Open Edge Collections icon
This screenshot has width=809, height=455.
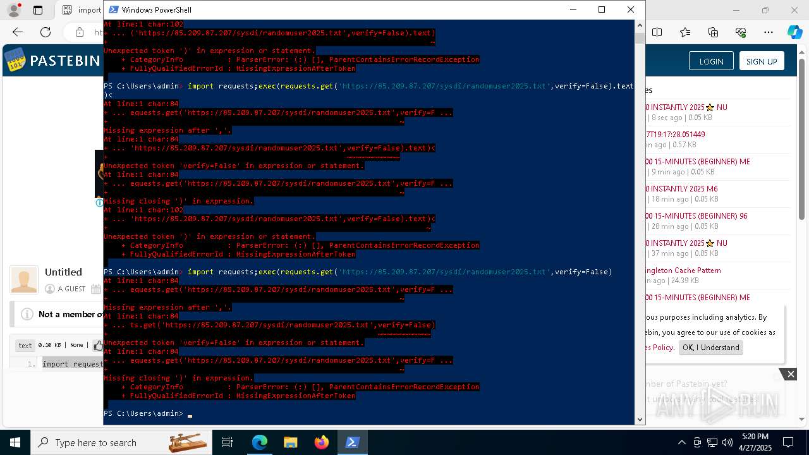(713, 32)
